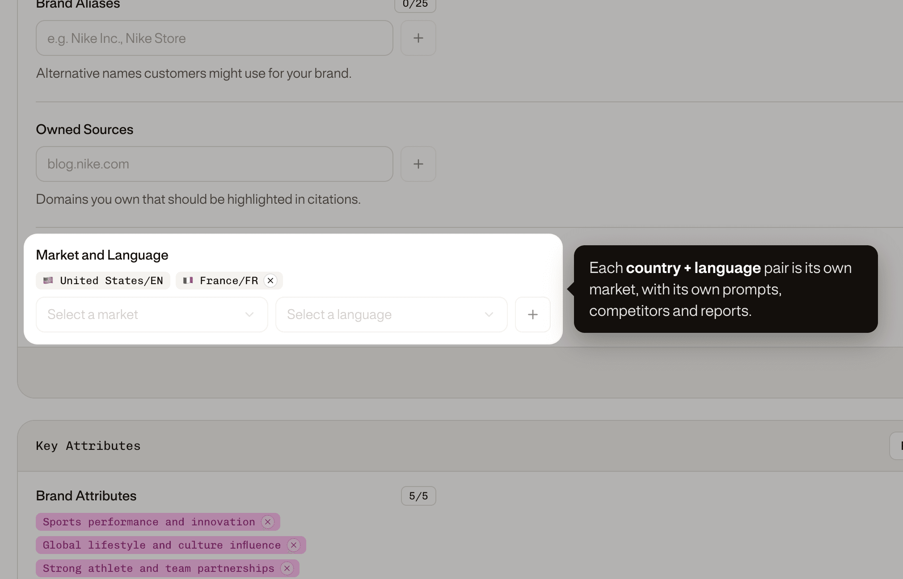Click the plus button to add market pair

coord(532,315)
